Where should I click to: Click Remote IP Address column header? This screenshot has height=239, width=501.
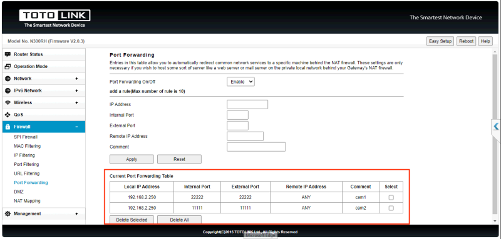coord(306,187)
